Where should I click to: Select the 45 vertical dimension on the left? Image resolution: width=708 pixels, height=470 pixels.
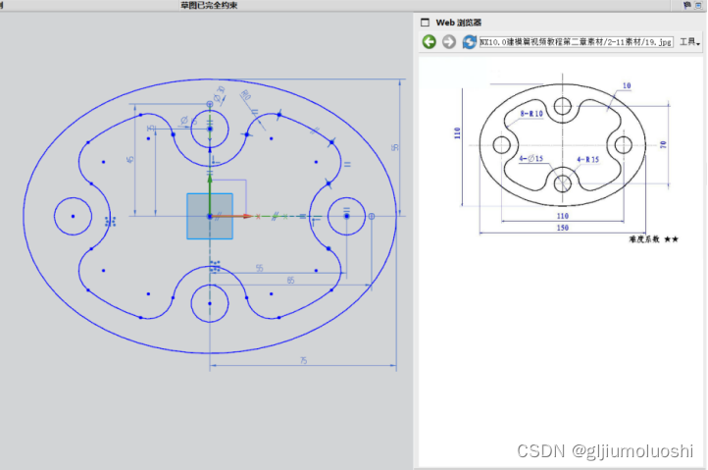pyautogui.click(x=130, y=159)
